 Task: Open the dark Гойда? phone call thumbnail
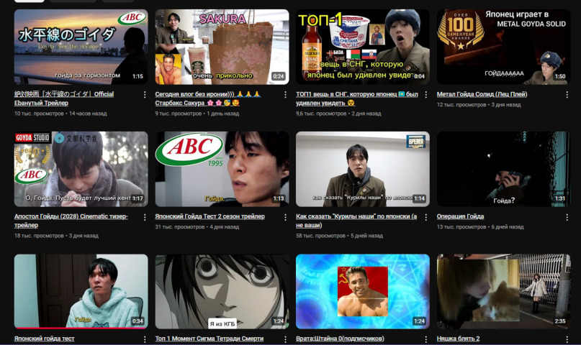click(x=503, y=169)
